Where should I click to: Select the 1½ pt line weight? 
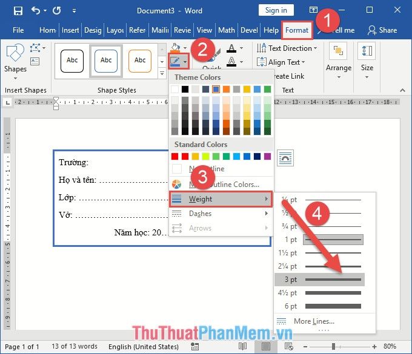click(320, 253)
